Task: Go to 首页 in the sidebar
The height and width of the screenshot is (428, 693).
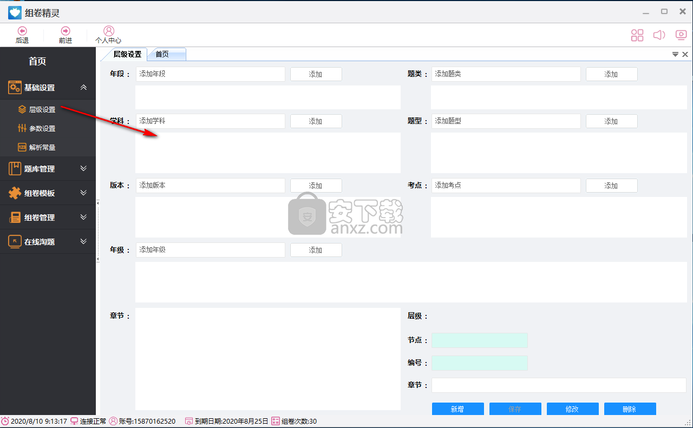Action: coord(37,61)
